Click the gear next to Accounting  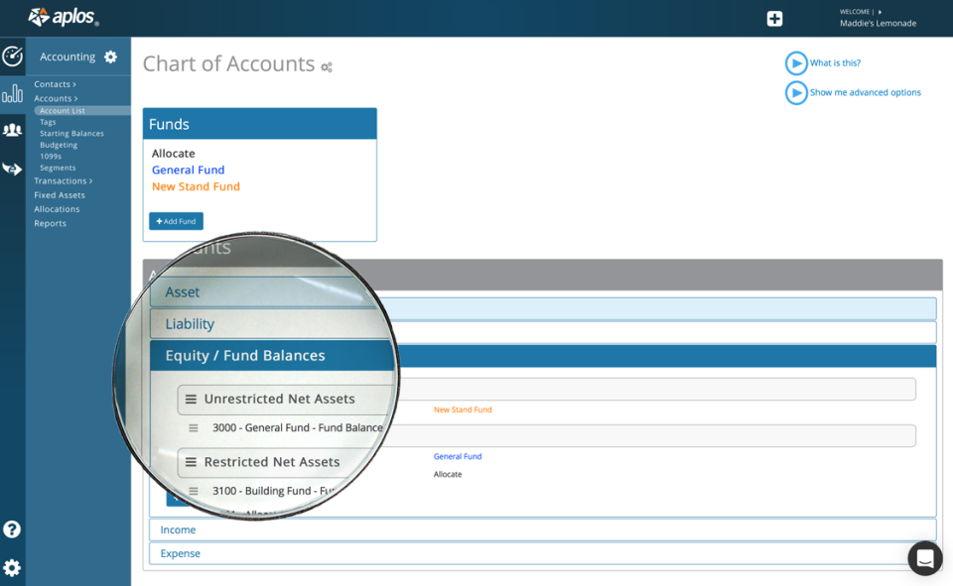[x=110, y=57]
